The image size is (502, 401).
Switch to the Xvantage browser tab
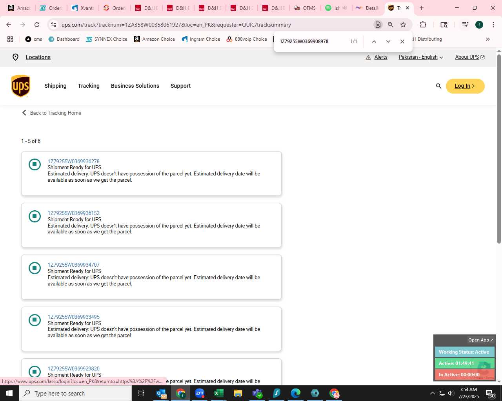point(82,8)
